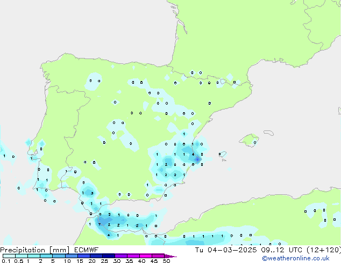Viewport: 341px width, 263px height.
Task: Click the '7' precipitation value near Gibraltar
Action: (x=100, y=224)
